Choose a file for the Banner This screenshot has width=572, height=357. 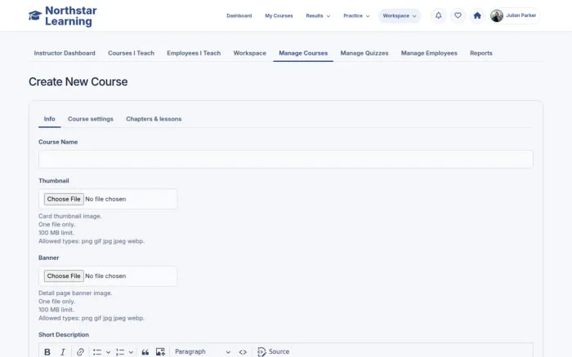(64, 275)
